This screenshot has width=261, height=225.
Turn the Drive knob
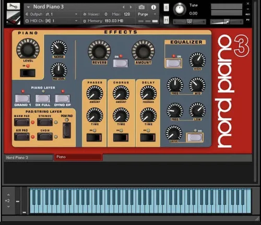(174, 133)
